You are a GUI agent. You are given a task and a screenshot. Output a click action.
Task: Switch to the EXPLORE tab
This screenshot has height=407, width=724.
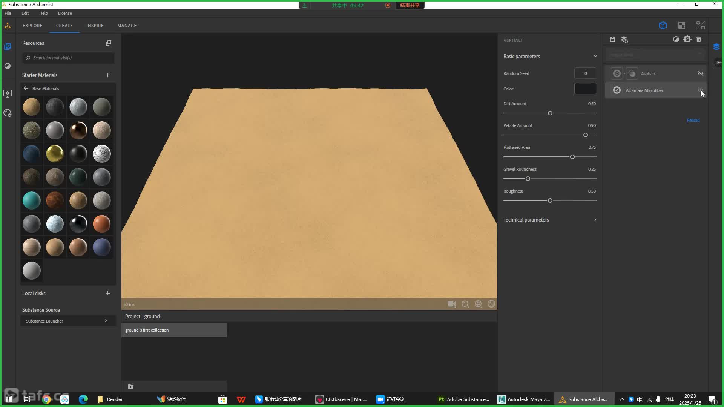click(x=32, y=26)
